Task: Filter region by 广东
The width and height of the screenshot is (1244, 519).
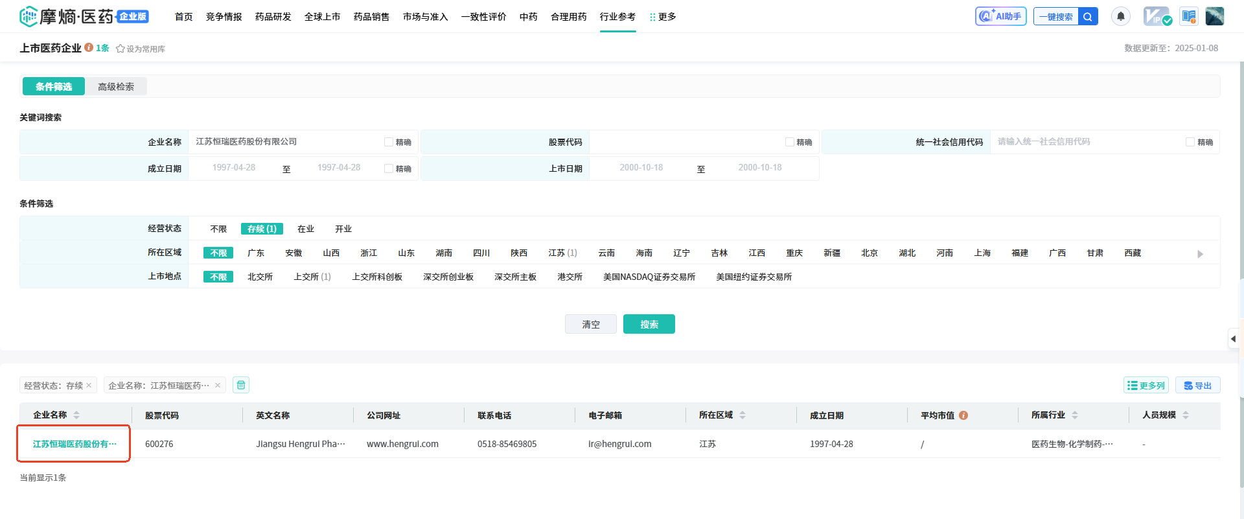Action: [x=256, y=253]
